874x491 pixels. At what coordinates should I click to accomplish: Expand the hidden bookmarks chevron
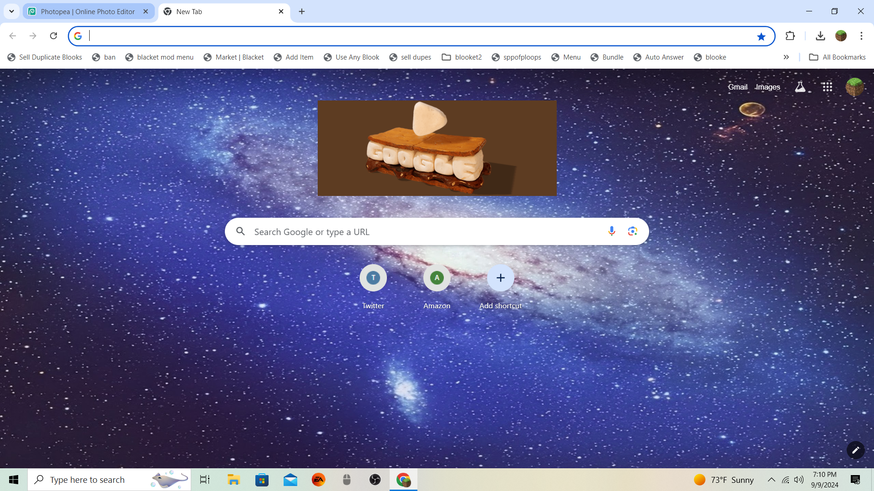click(x=786, y=57)
